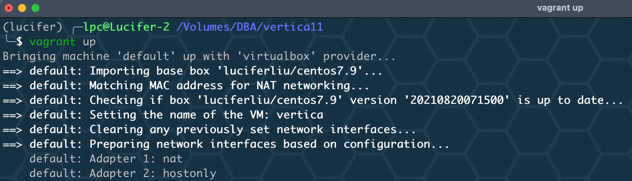Click the green 'vagrant' command word
Viewport: 632px width, 181px height.
(53, 42)
